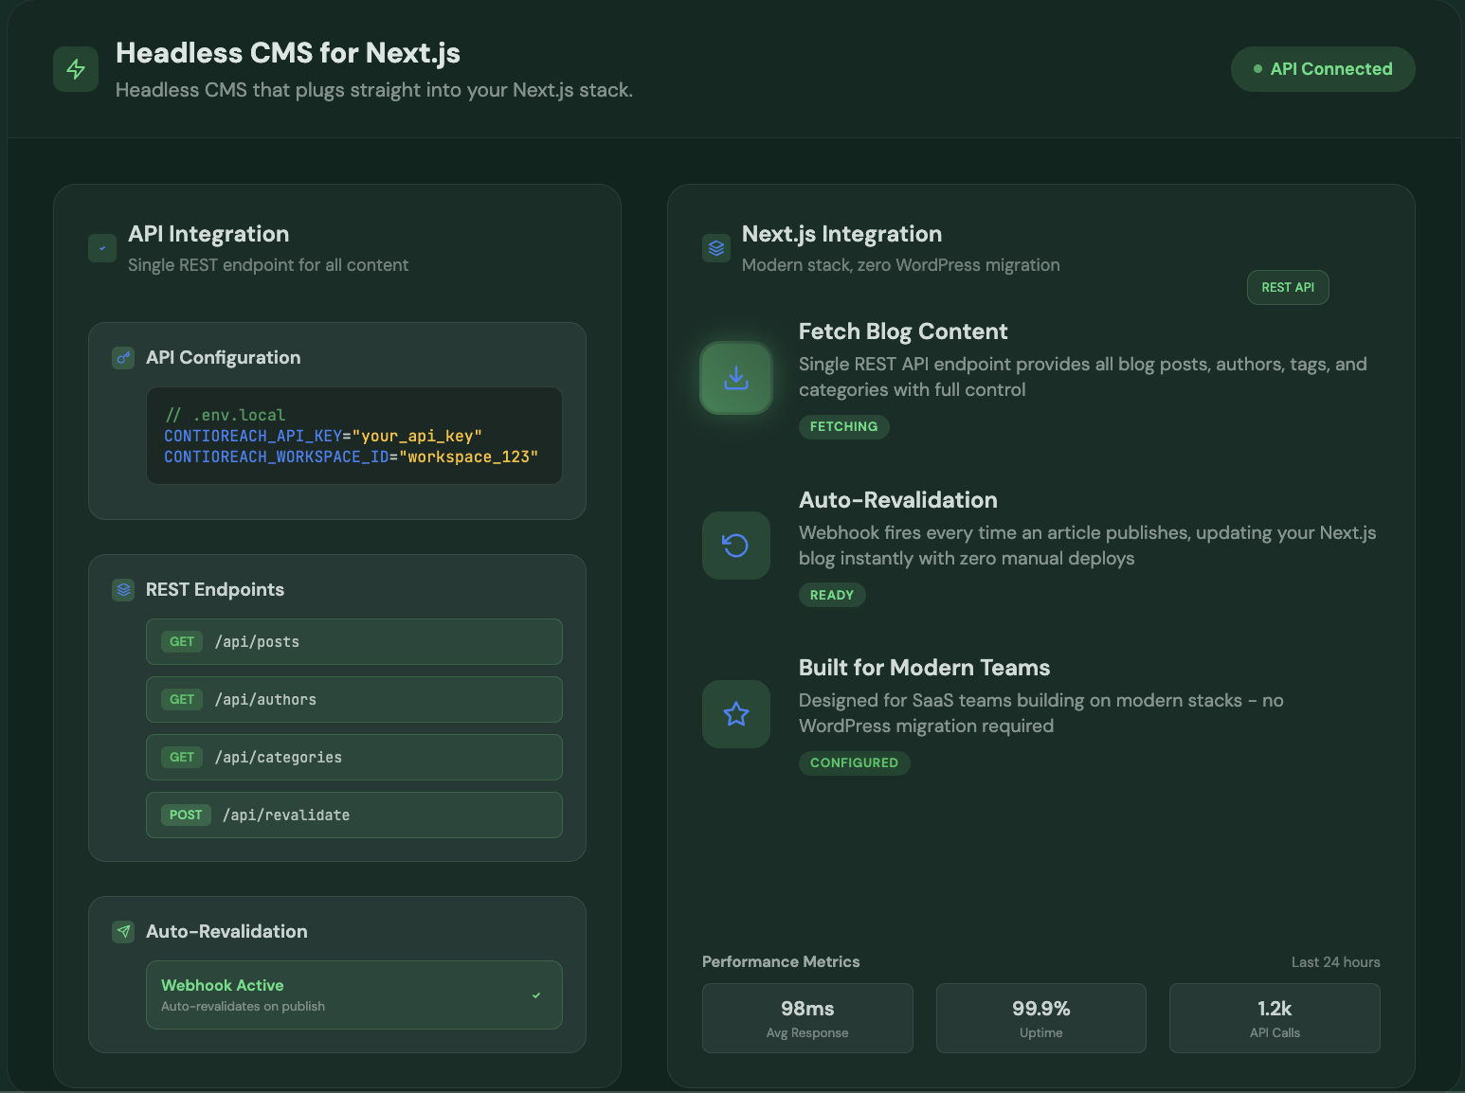Click the star icon beside Built for Modern Teams
Viewport: 1465px width, 1093px height.
tap(735, 714)
